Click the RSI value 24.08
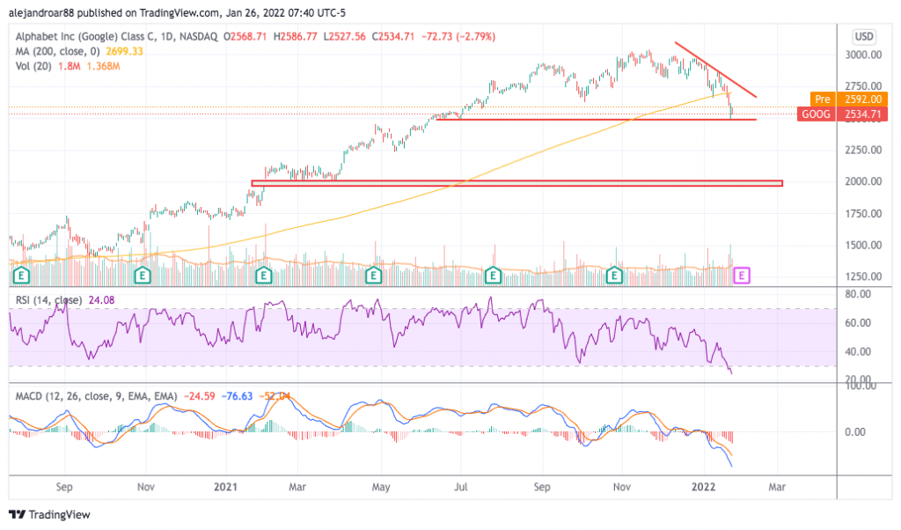 point(101,300)
